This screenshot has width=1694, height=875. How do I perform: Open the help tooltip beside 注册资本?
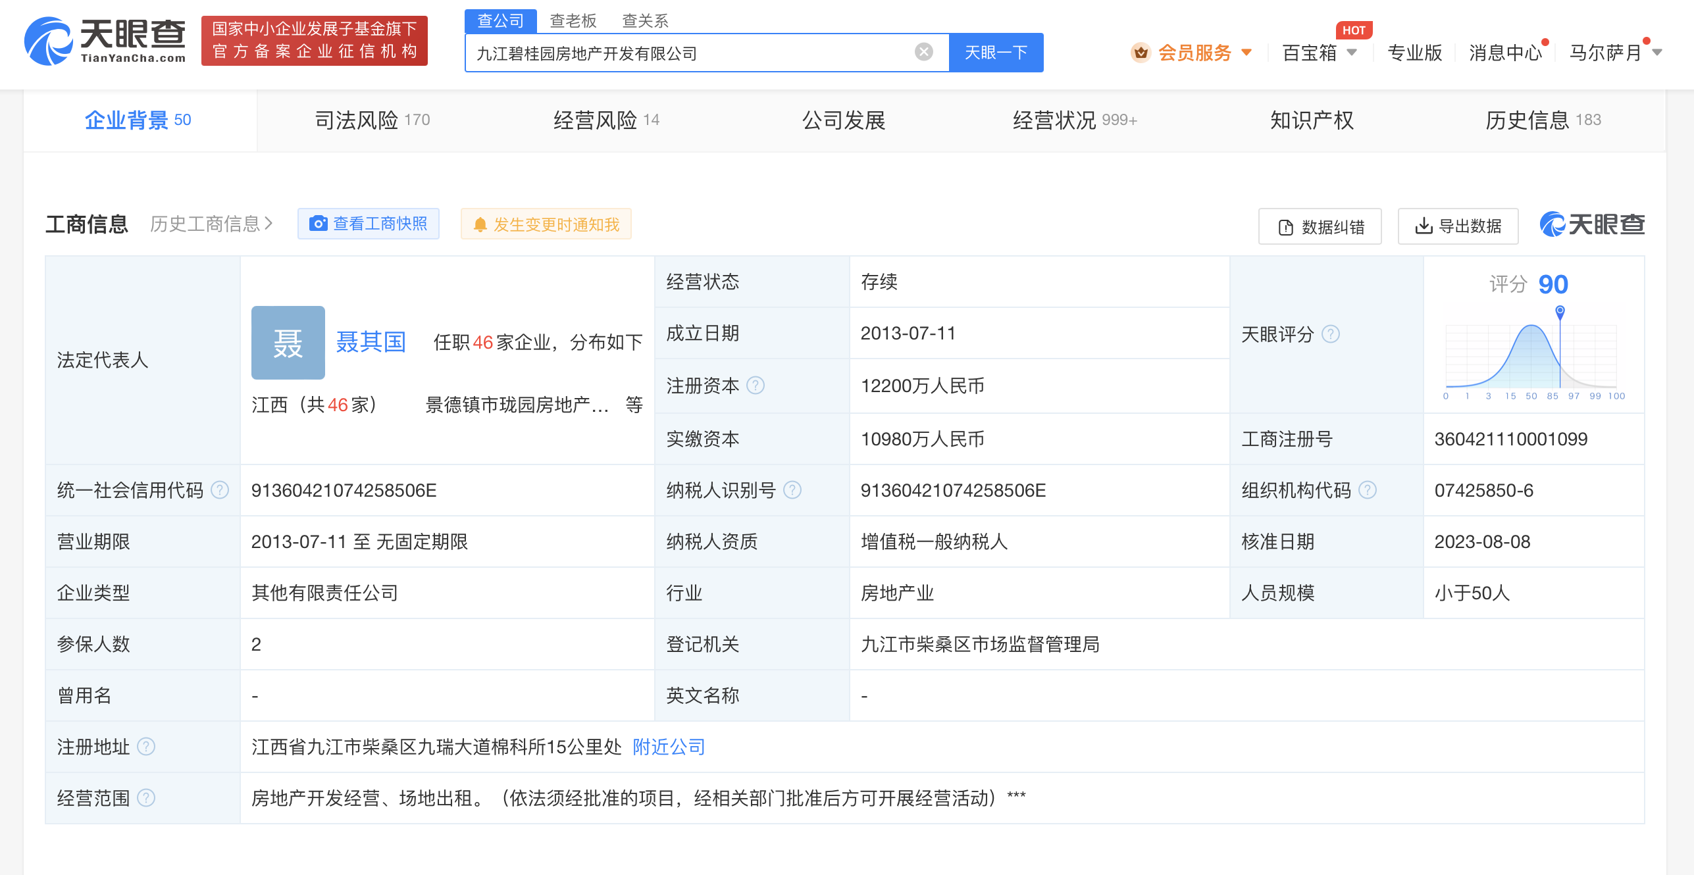[x=756, y=386]
